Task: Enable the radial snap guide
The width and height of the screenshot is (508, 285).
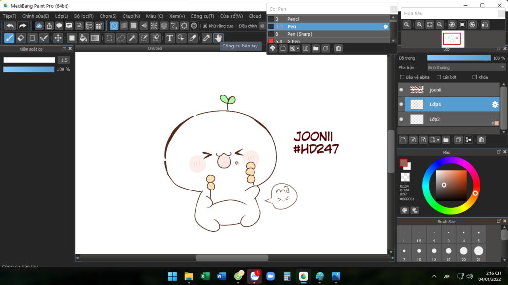Action: 154,26
